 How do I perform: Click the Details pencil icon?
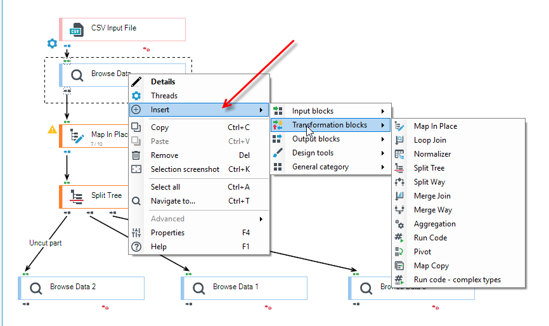pos(136,82)
